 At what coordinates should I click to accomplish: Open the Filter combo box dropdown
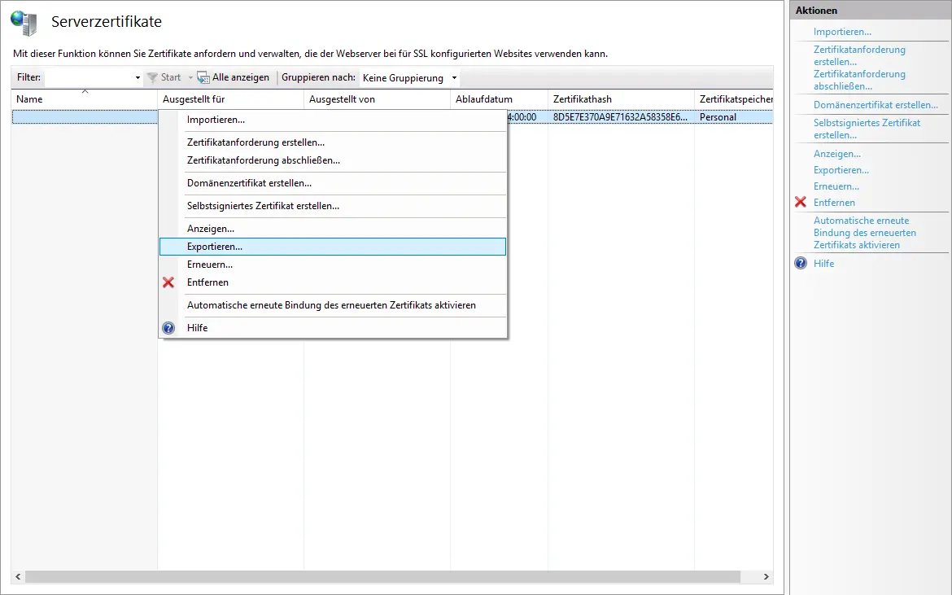point(138,77)
